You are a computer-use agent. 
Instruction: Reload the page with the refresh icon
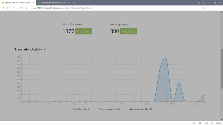[8, 8]
